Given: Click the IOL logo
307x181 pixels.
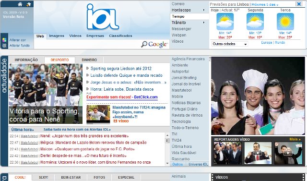Looking at the screenshot, I should pyautogui.click(x=103, y=17).
